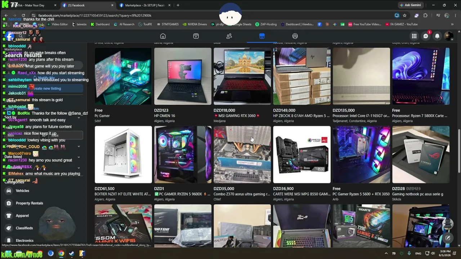This screenshot has width=461, height=259.
Task: Open the FA GAMEZ - YouTube bookmark
Action: point(401,24)
